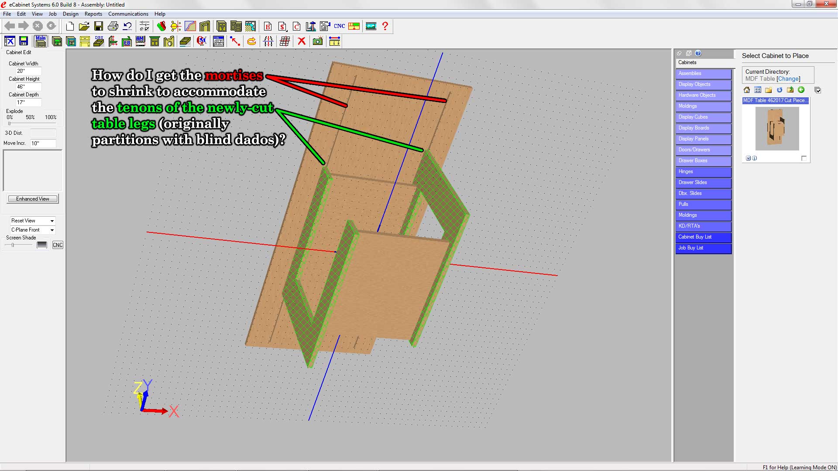Click the red X delete icon
838x471 pixels.
point(301,41)
